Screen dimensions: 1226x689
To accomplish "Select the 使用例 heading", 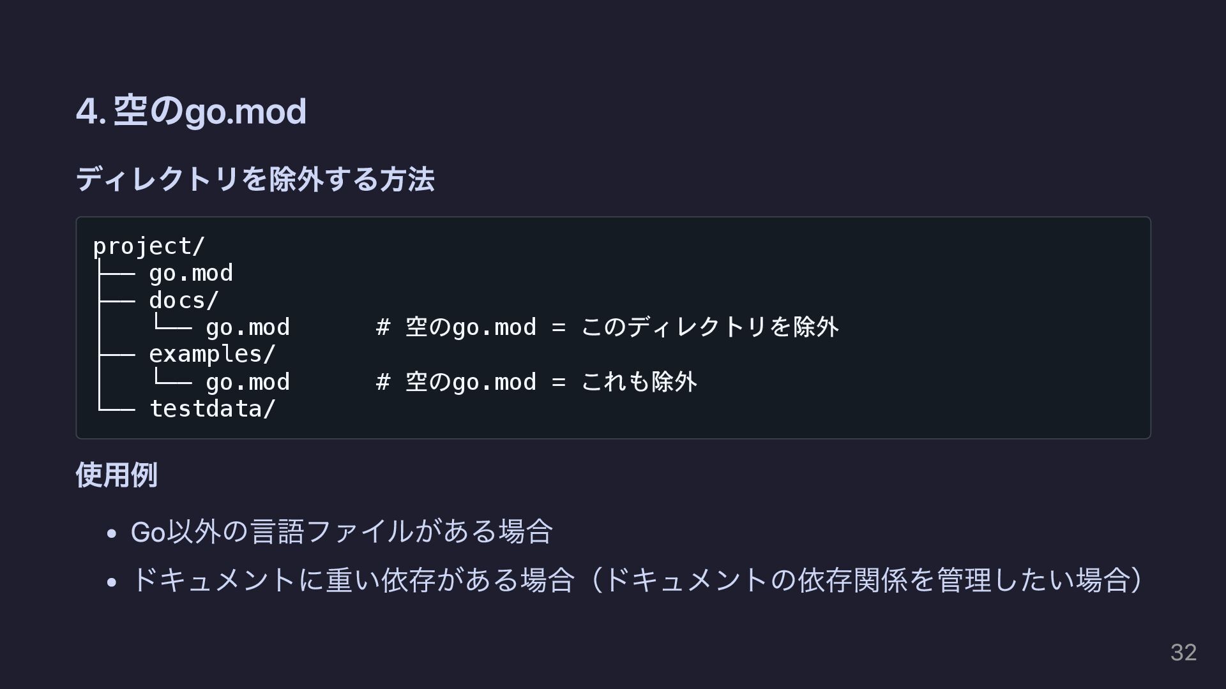I will pos(116,475).
